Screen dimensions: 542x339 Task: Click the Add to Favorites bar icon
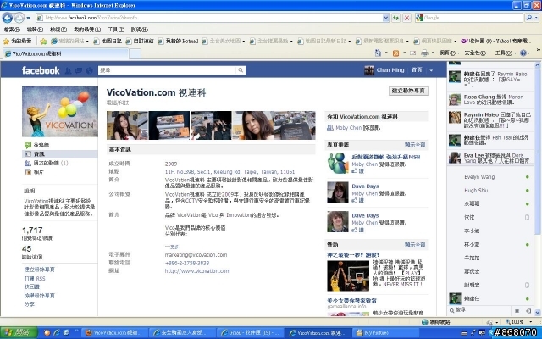click(43, 42)
